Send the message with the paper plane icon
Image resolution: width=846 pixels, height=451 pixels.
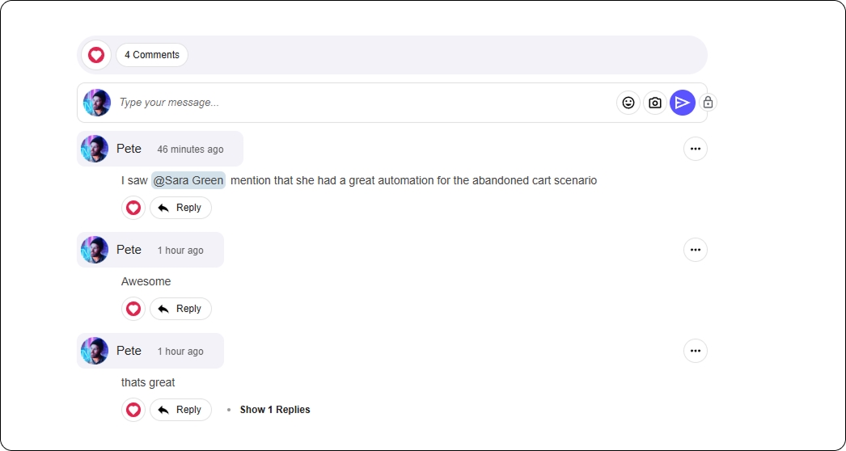[683, 103]
